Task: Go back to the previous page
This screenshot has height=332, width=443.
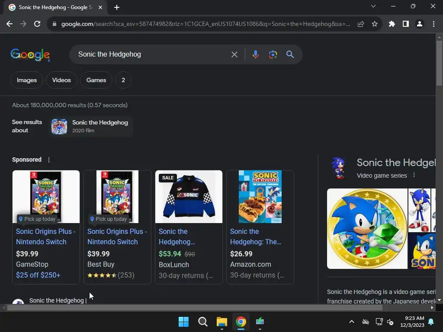Action: (10, 24)
